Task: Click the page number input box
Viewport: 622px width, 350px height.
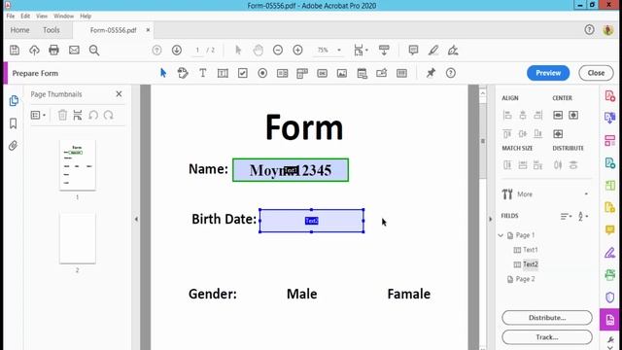Action: (197, 50)
